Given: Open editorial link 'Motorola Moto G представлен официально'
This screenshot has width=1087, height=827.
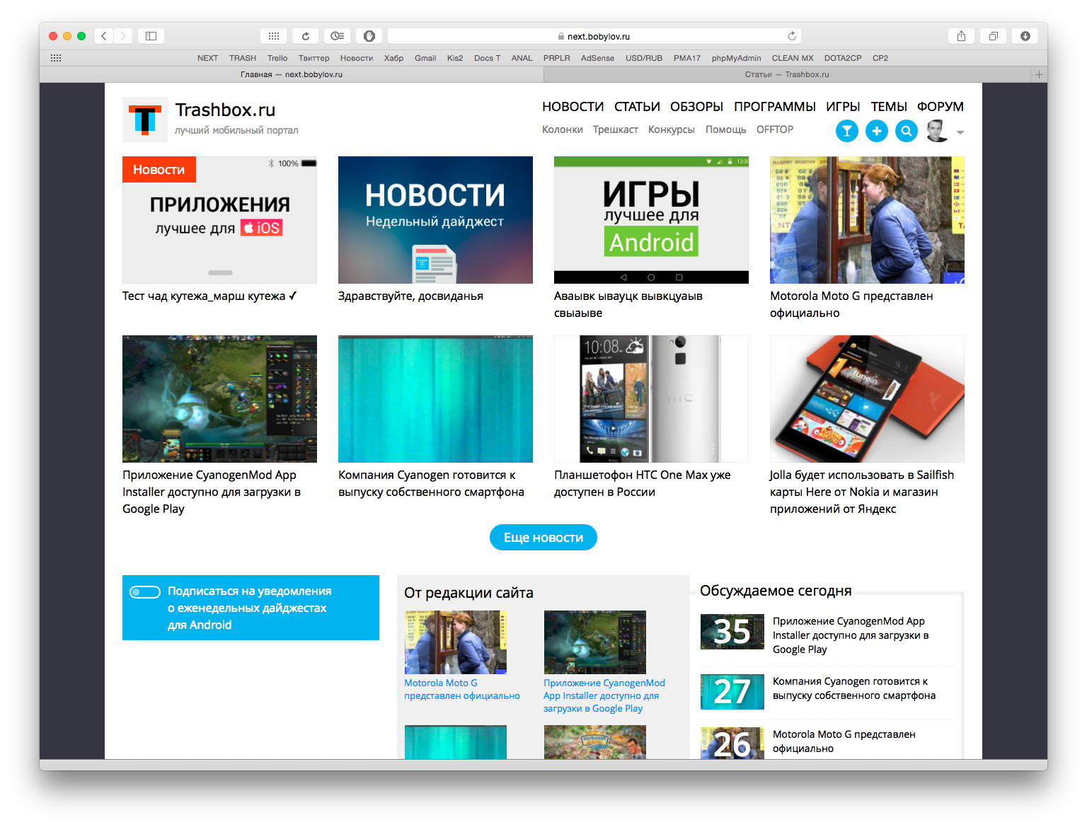Looking at the screenshot, I should point(462,690).
